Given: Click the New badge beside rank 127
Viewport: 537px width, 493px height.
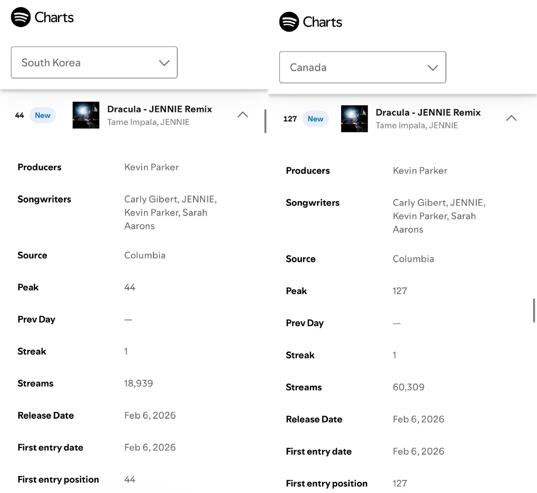Looking at the screenshot, I should 315,119.
